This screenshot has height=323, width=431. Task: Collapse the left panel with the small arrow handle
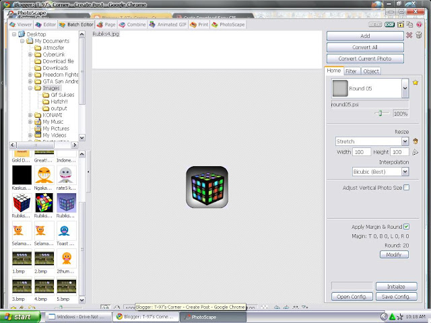point(88,172)
